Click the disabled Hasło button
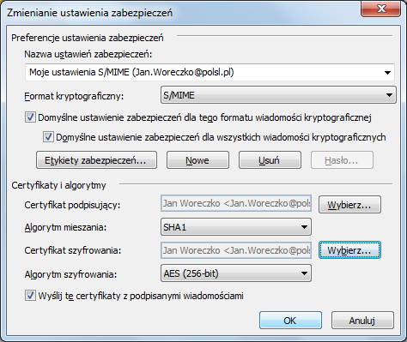Image resolution: width=407 pixels, height=342 pixels. [342, 160]
